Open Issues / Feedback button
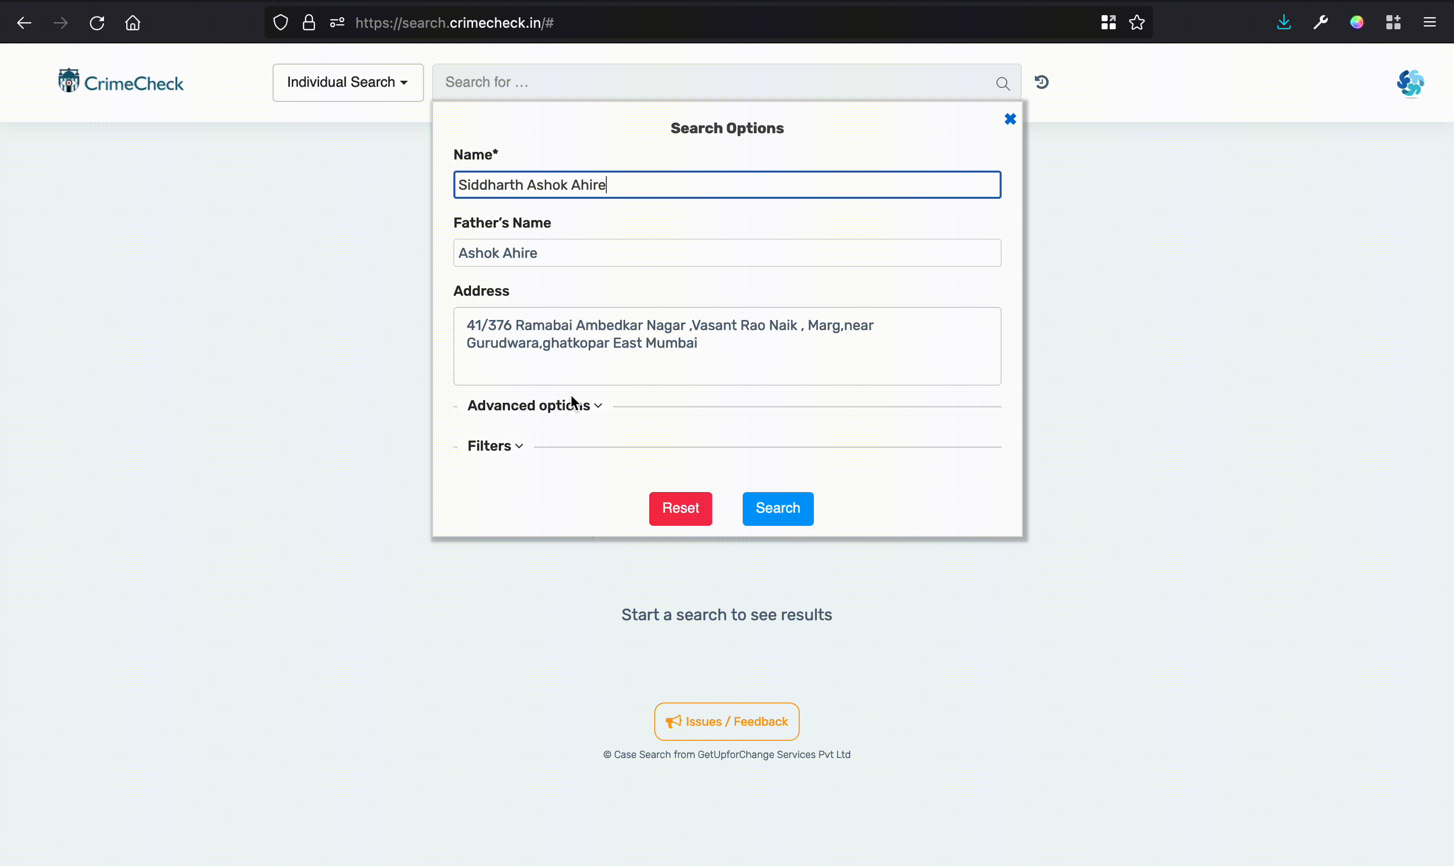The image size is (1454, 866). [726, 721]
